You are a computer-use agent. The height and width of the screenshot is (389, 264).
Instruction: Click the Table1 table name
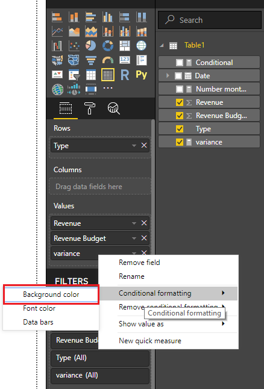[194, 45]
